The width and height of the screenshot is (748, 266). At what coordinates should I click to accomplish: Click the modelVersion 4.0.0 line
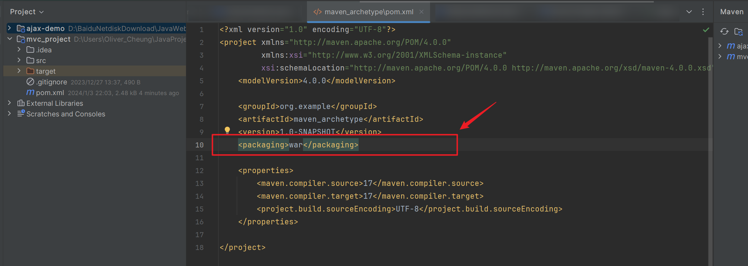[x=317, y=81]
